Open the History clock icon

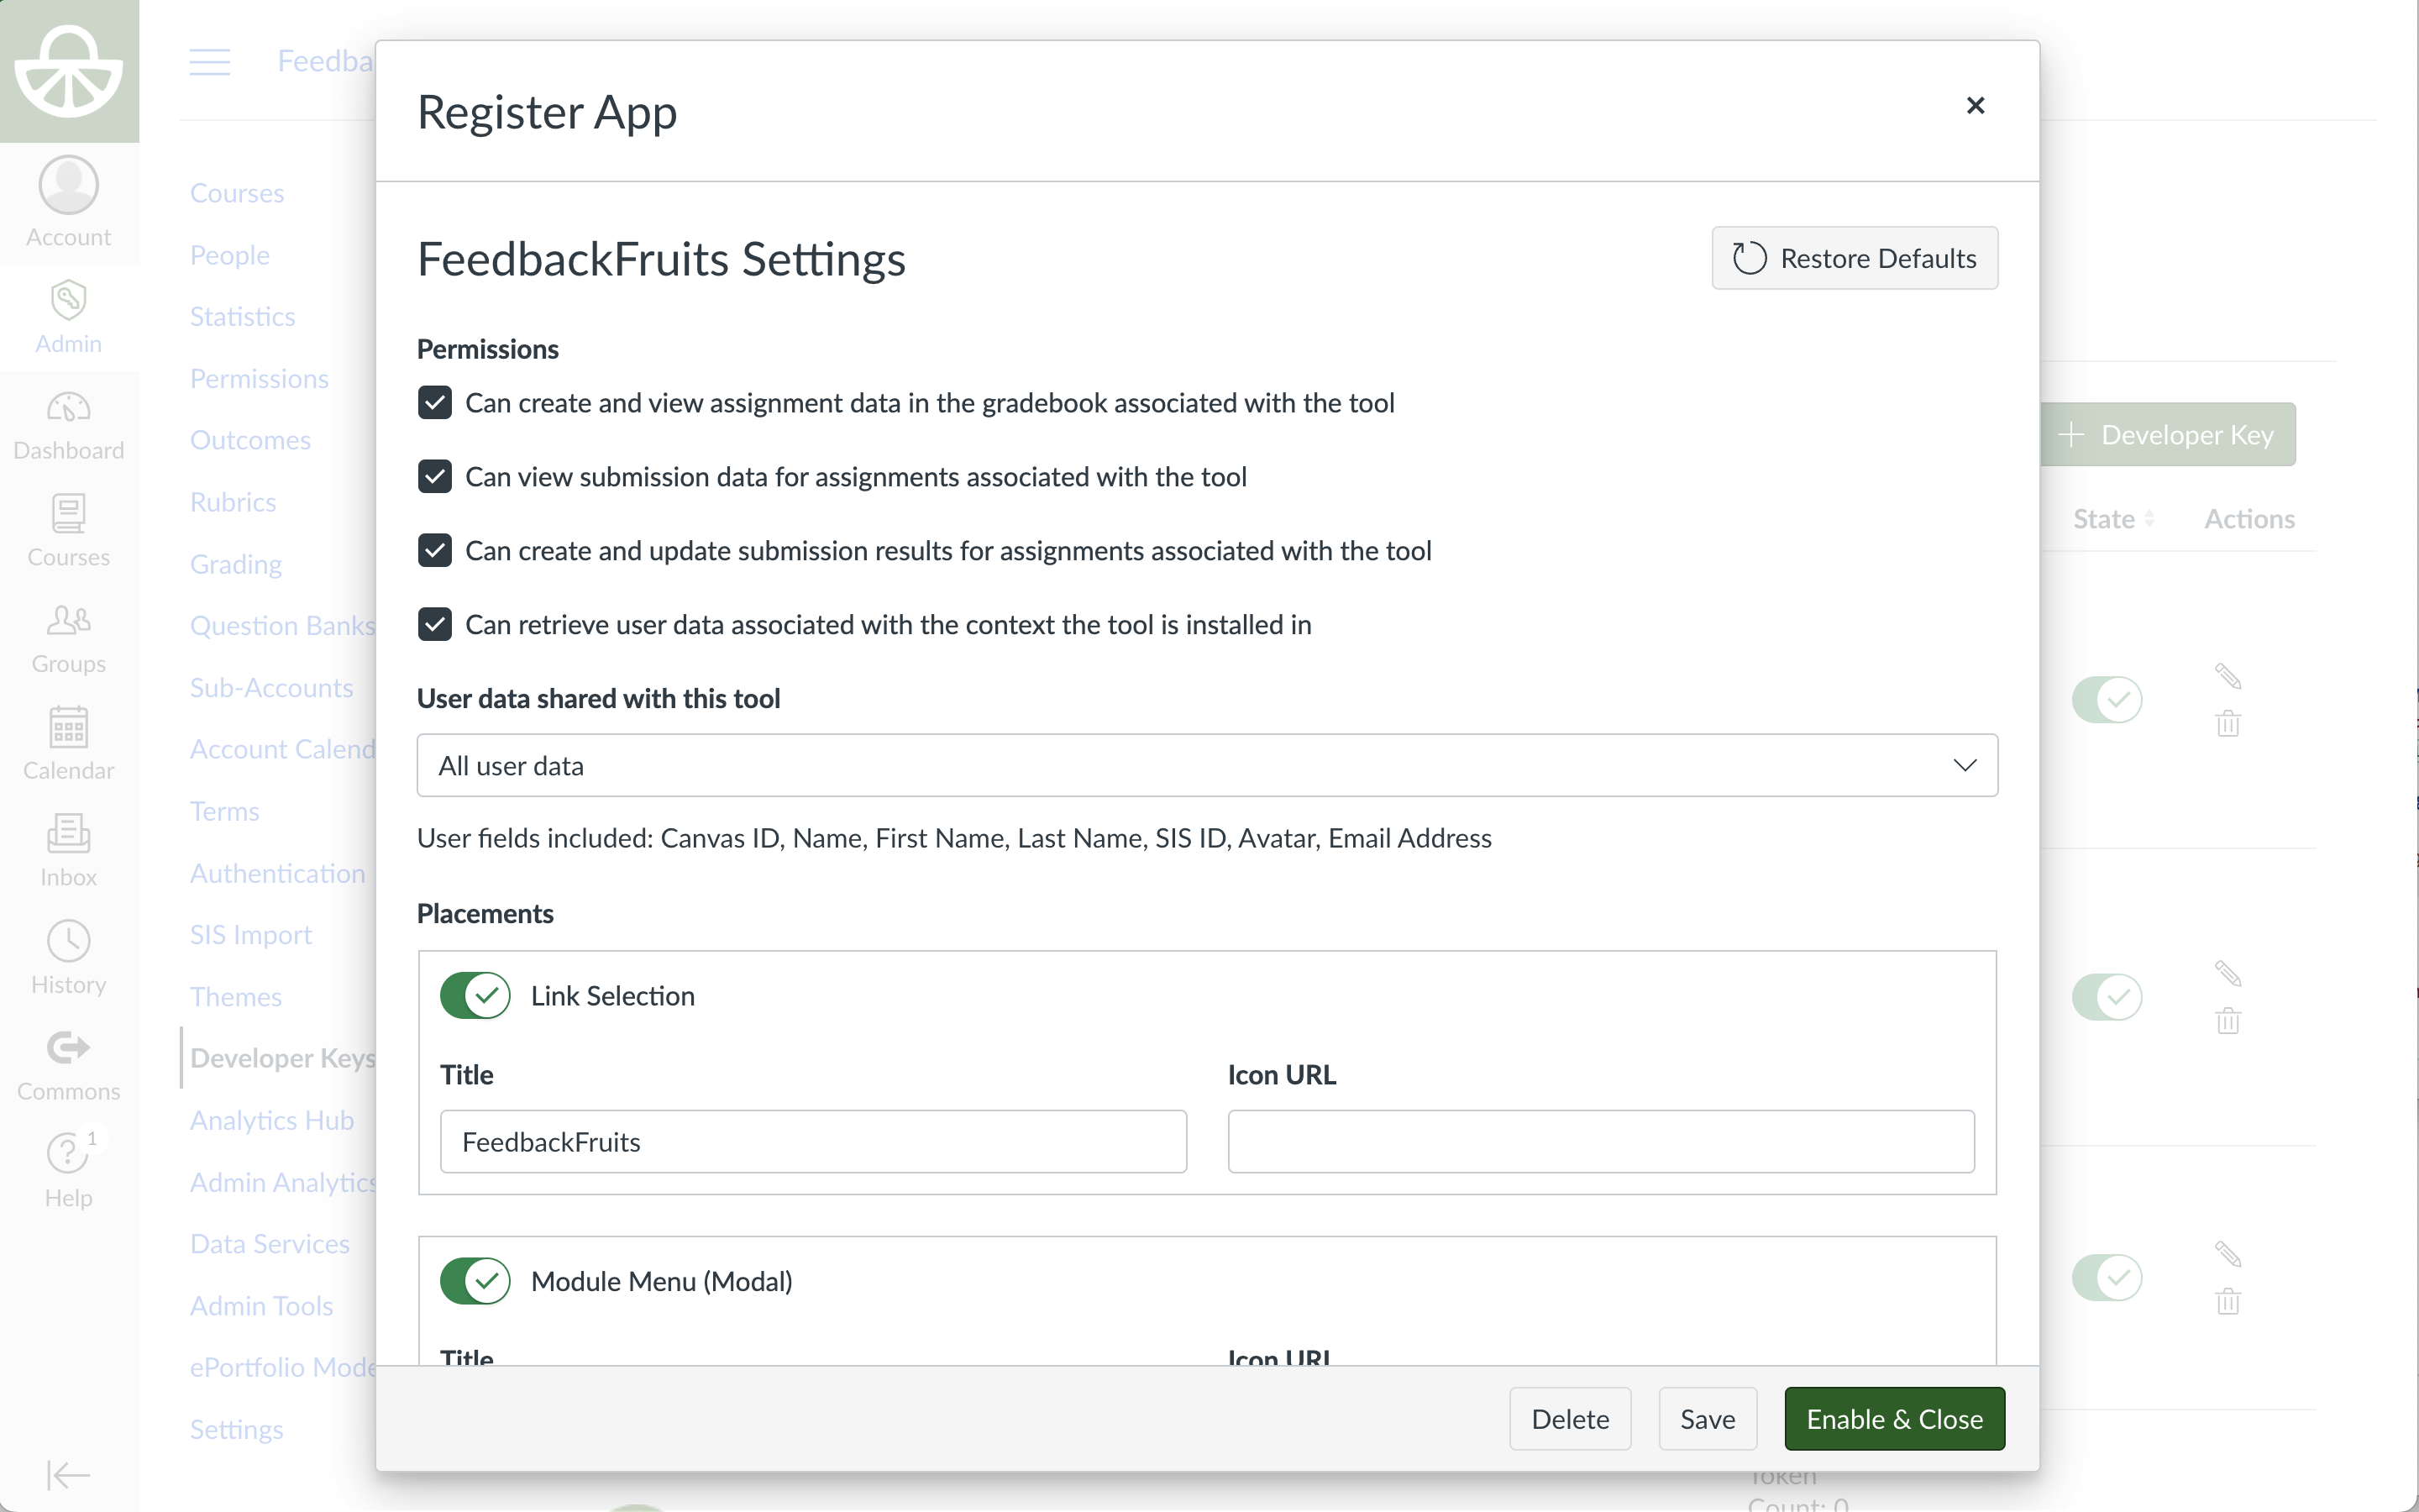(68, 941)
